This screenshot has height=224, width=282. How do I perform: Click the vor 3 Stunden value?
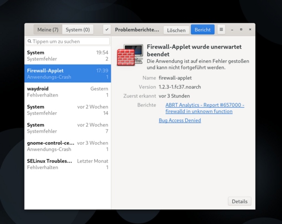174,96
